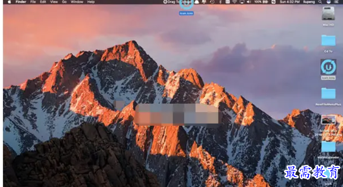The height and width of the screenshot is (187, 343).
Task: Select the icon.icns file on desktop
Action: click(x=328, y=67)
